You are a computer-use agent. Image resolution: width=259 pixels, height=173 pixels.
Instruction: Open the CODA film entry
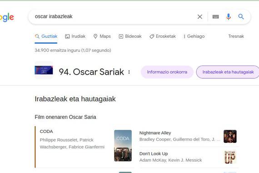85,147
